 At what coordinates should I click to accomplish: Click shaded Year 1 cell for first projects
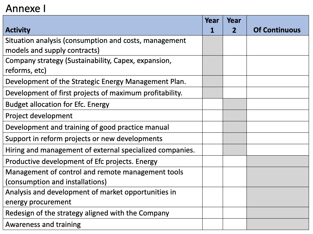point(212,93)
